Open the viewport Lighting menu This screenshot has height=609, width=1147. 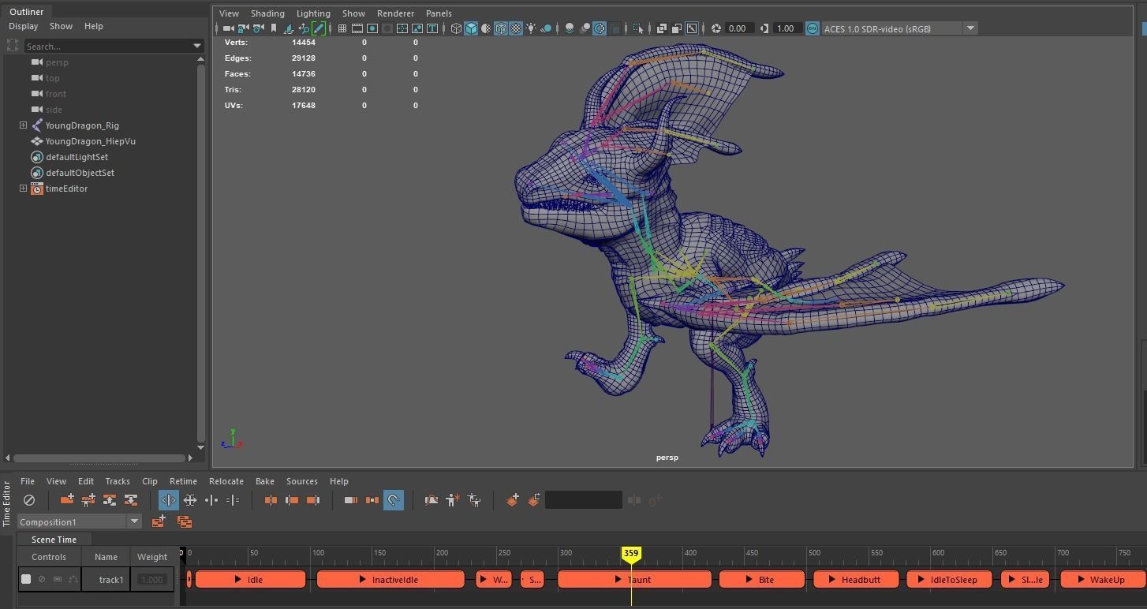[313, 13]
